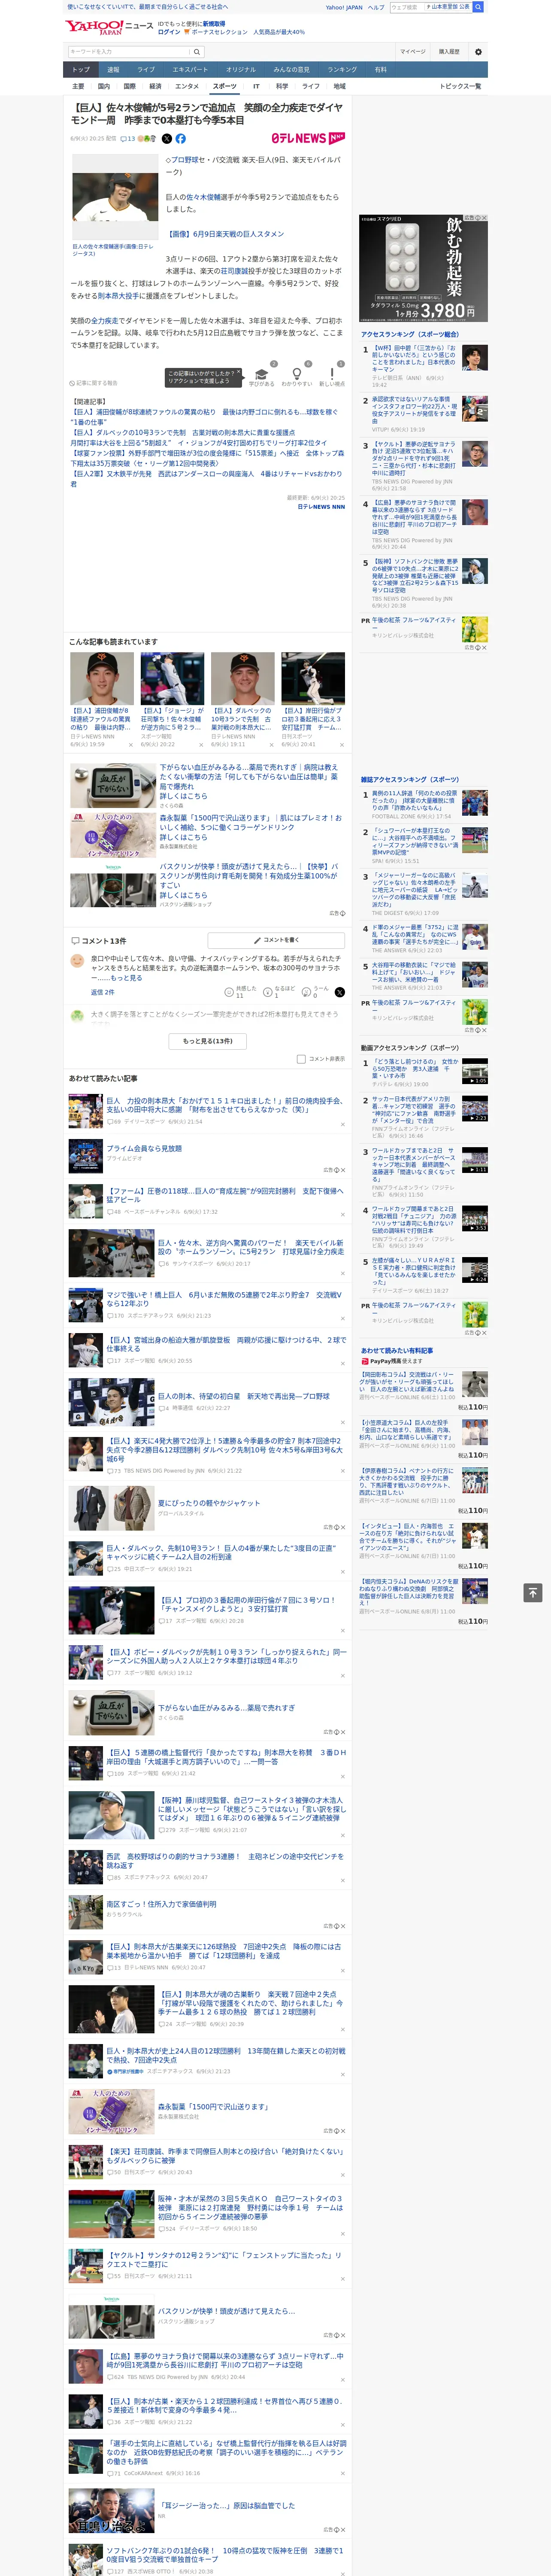Open 飲む勃起薬 advertisement banner
This screenshot has height=2576, width=551.
click(x=423, y=268)
